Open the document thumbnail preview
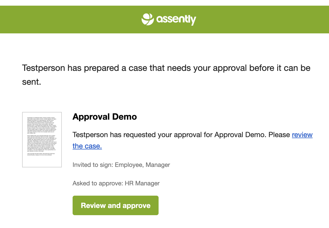The width and height of the screenshot is (329, 228). 42,140
